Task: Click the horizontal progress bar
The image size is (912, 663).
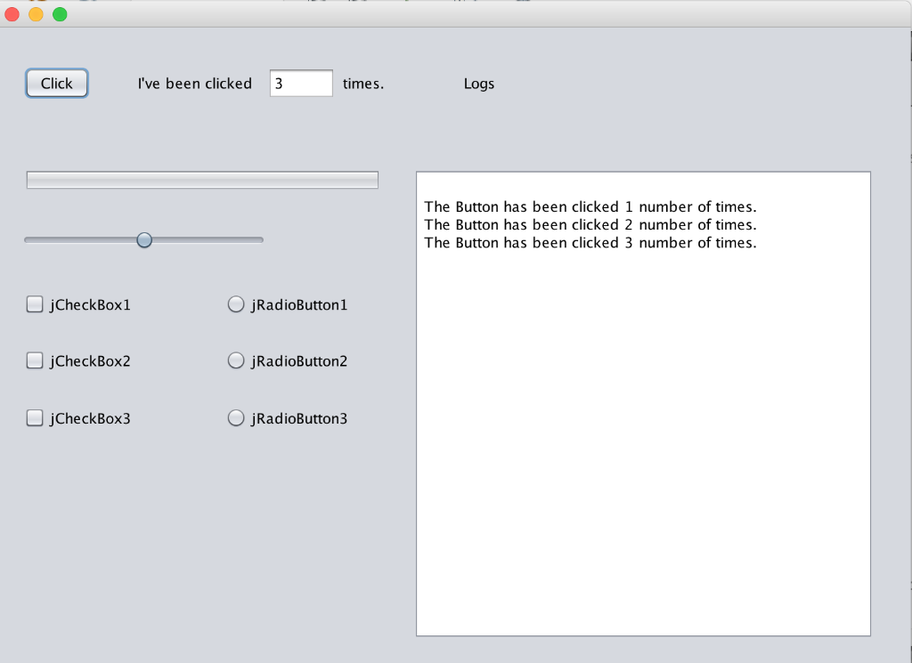Action: (202, 179)
